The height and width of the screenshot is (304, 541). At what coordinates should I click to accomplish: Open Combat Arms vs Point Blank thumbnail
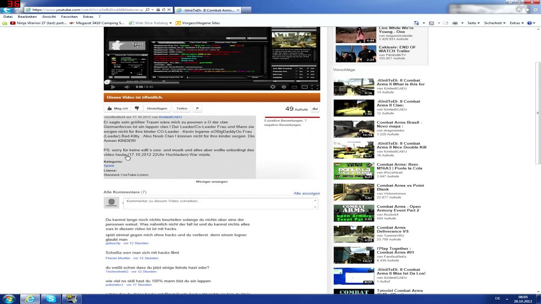pos(354,192)
